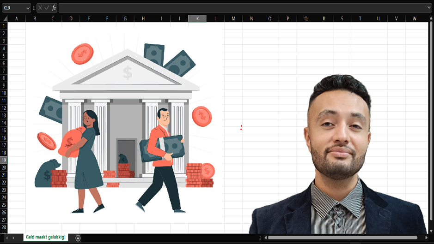
Task: Click the vertical scrollbar up arrow
Action: (431, 18)
